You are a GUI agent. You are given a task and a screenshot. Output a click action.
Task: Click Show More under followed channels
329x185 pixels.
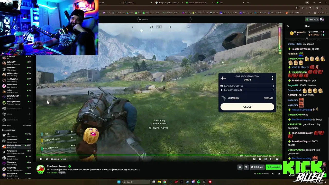click(x=6, y=125)
